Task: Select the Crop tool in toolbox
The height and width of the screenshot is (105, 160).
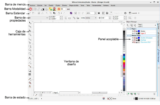Action: point(30,31)
